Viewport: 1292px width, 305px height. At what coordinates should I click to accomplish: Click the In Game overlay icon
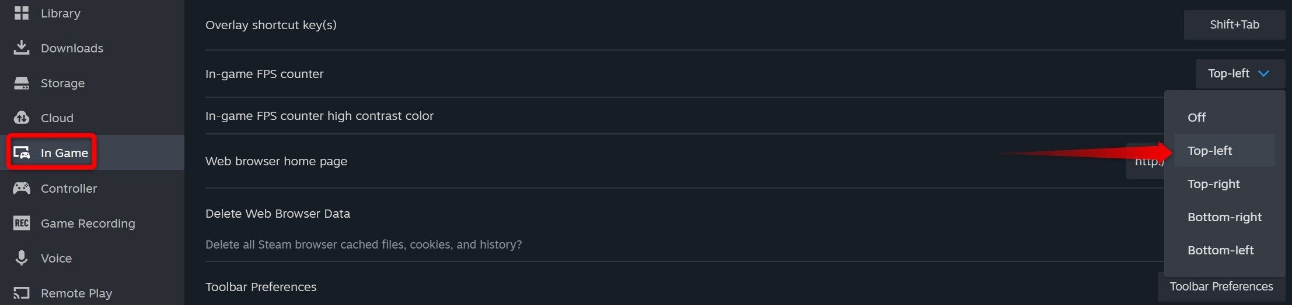22,153
